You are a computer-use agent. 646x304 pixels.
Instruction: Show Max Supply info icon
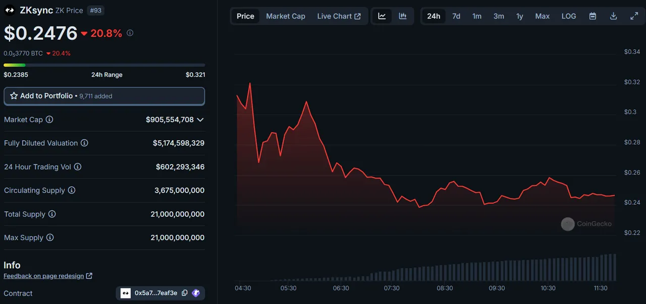(x=50, y=237)
